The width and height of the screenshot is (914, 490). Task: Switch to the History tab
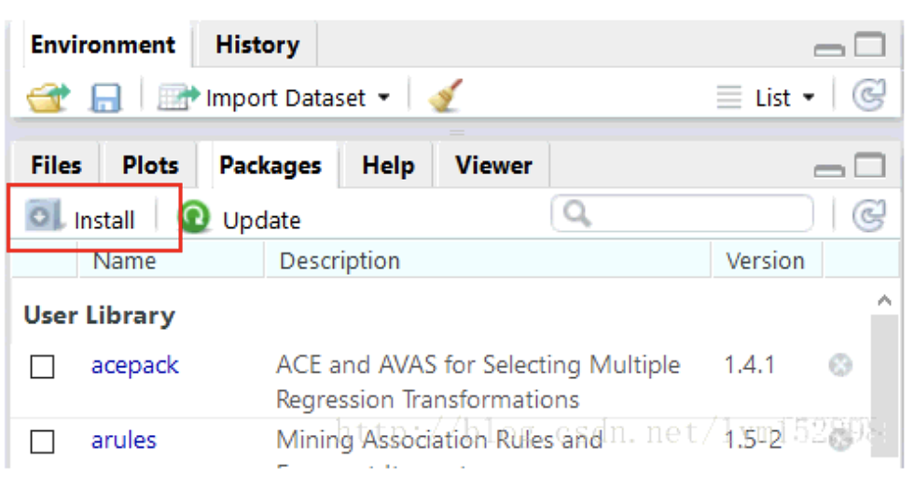point(256,45)
